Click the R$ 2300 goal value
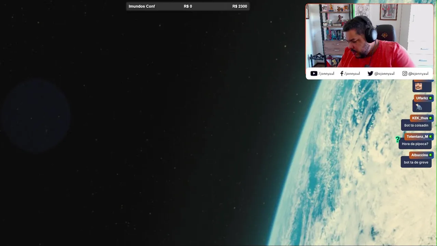Image resolution: width=437 pixels, height=246 pixels. coord(240,6)
